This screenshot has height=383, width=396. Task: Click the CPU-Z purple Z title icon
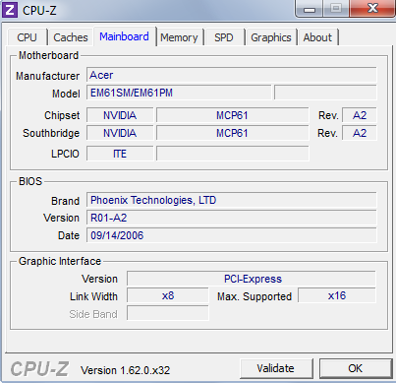(10, 10)
